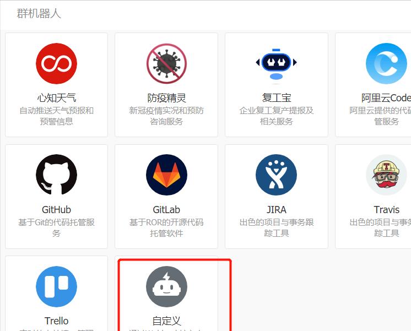Click the Trello title label

56,321
